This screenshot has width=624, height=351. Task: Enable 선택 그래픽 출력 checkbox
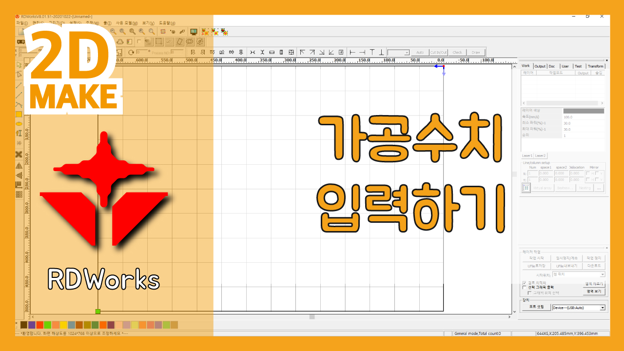click(524, 288)
